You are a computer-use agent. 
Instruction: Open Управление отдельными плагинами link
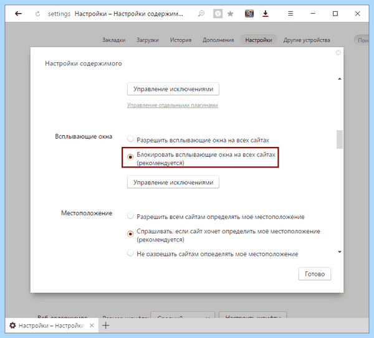[x=172, y=105]
